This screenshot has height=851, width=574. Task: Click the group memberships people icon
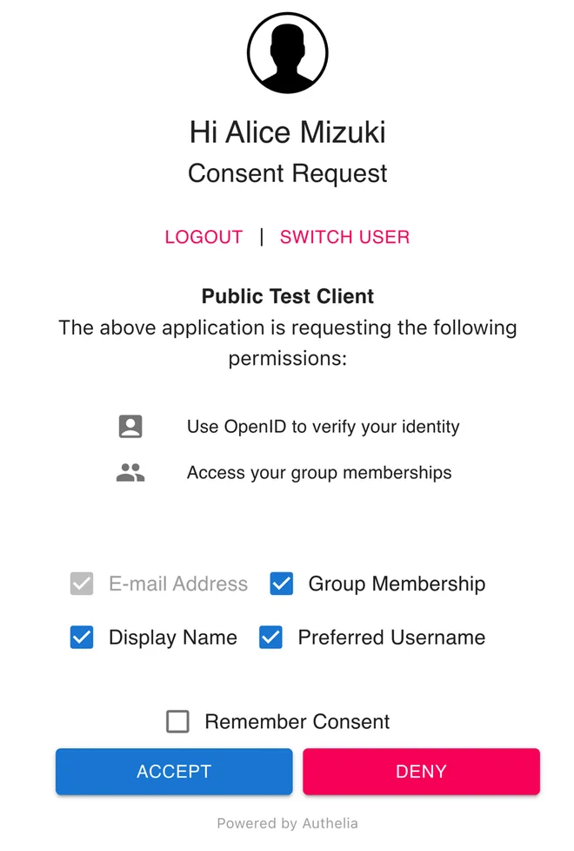pyautogui.click(x=130, y=471)
